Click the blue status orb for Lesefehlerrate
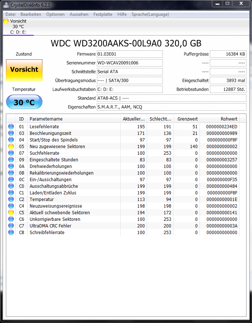Screen dimensions: 252x323 (x=11, y=126)
